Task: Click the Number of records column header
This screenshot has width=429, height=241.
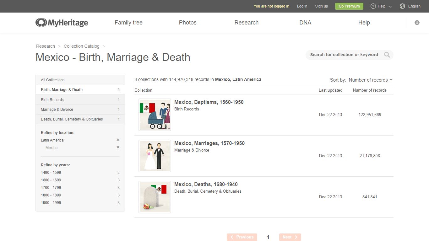Action: click(x=370, y=90)
